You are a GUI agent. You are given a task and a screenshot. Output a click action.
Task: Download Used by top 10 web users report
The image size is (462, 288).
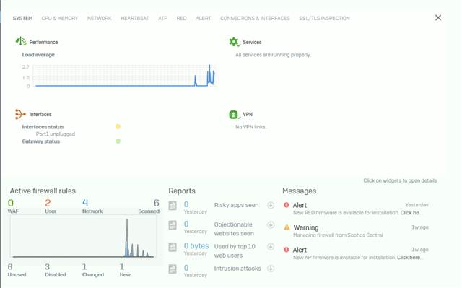coord(271,246)
